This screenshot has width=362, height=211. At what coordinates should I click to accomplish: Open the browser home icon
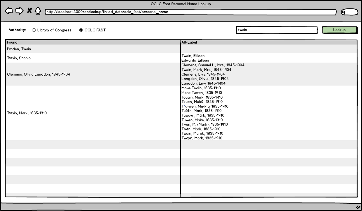[x=38, y=11]
